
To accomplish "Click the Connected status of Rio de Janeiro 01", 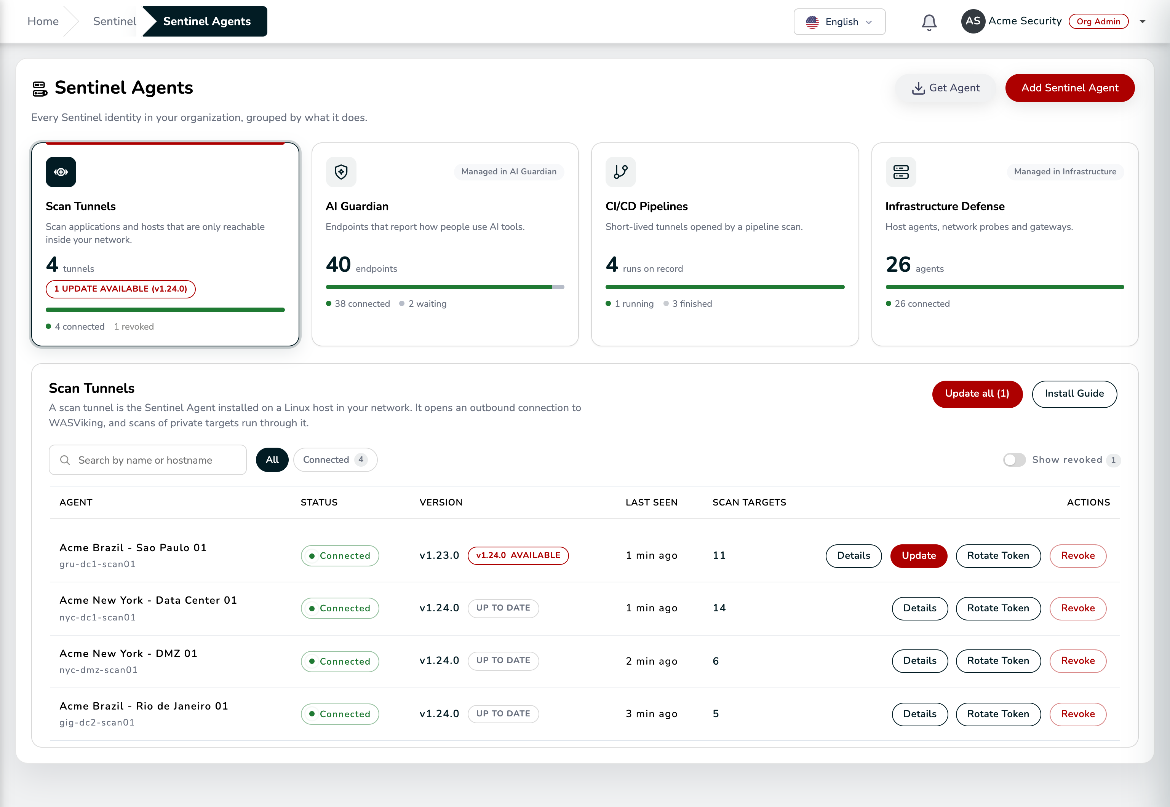I will tap(340, 714).
